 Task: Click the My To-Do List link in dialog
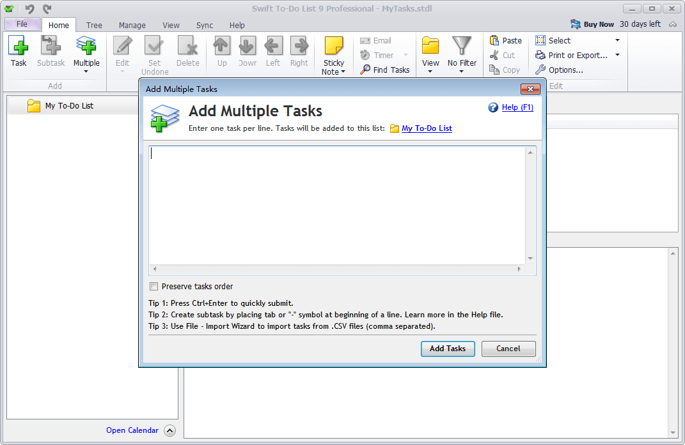pyautogui.click(x=427, y=128)
